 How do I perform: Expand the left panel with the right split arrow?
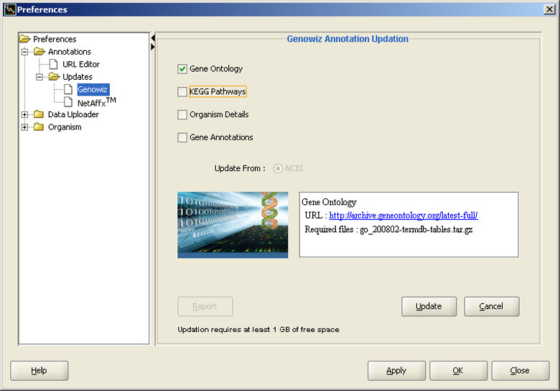tap(153, 47)
